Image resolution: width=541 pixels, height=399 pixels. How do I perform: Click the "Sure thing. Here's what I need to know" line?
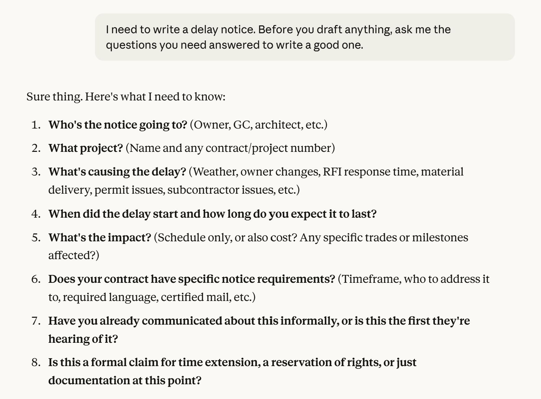coord(126,97)
